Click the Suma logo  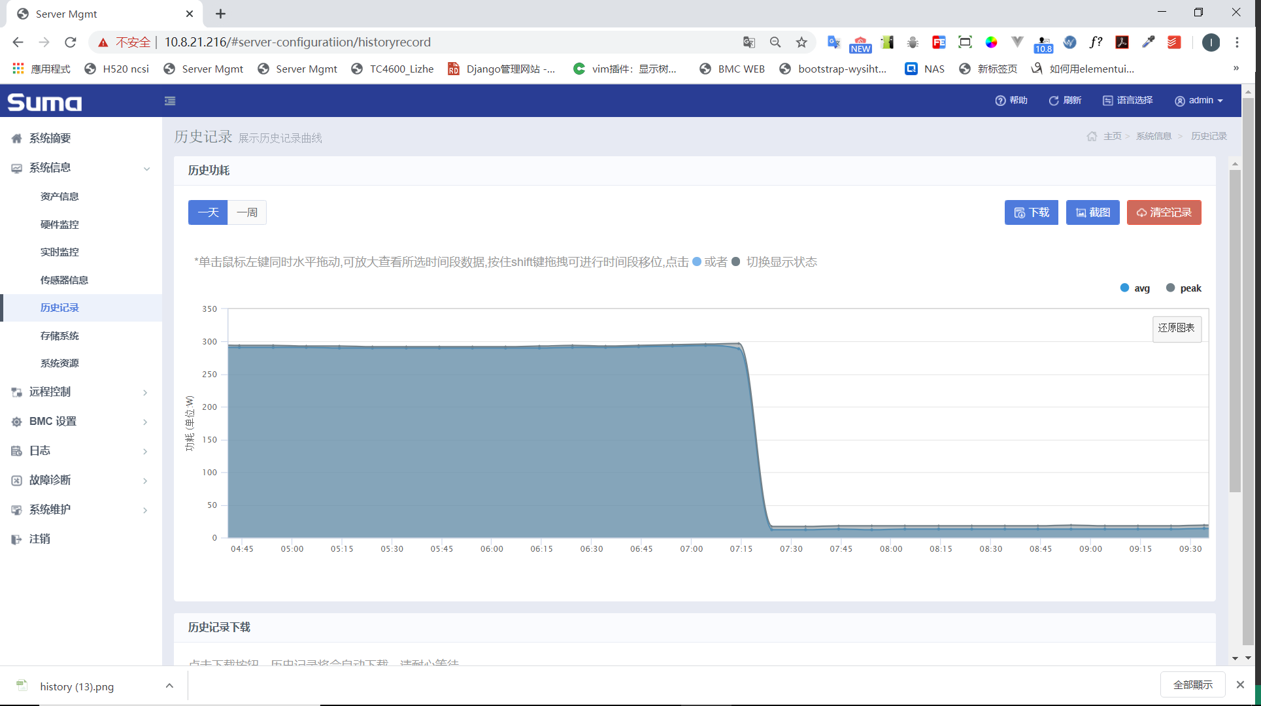[44, 102]
